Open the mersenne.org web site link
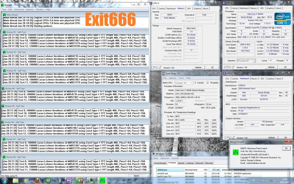 (x=253, y=151)
